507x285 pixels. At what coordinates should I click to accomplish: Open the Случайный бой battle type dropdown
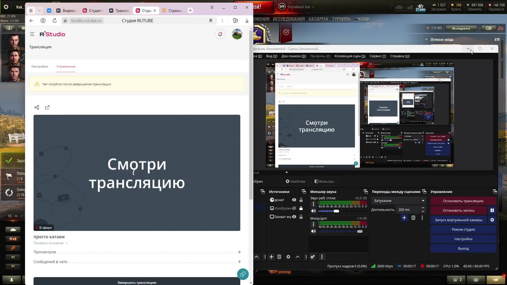301,7
